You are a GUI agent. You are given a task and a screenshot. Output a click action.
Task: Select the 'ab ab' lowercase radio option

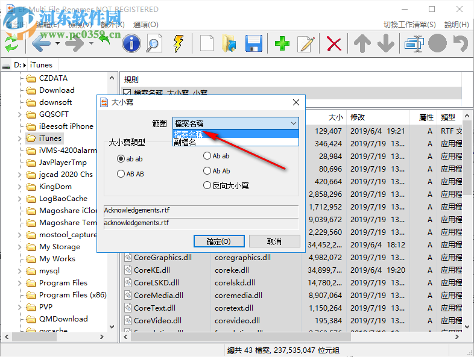130,159
